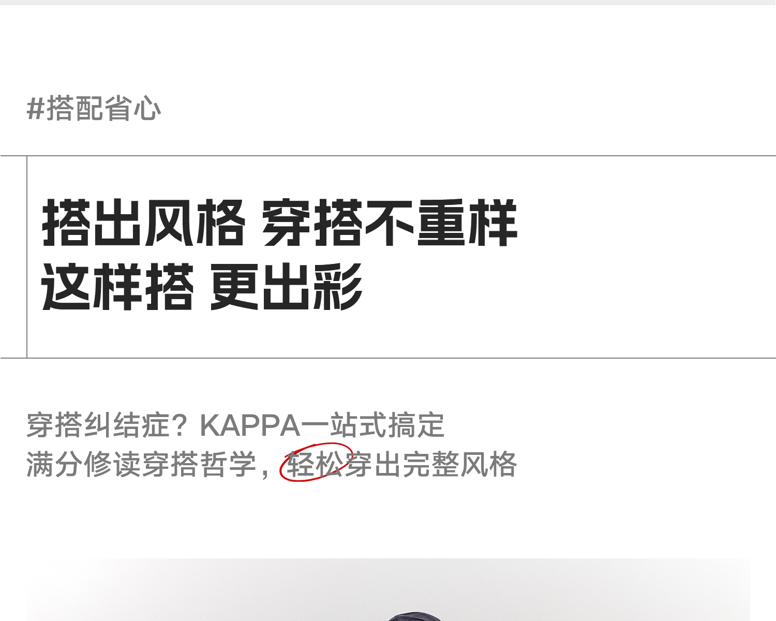This screenshot has height=621, width=776.
Task: Click the headline words 这样搭
Action: point(117,287)
